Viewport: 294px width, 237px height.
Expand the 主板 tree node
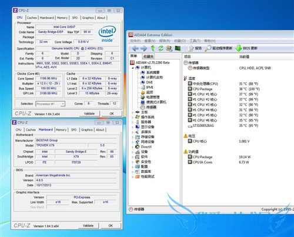click(133, 112)
